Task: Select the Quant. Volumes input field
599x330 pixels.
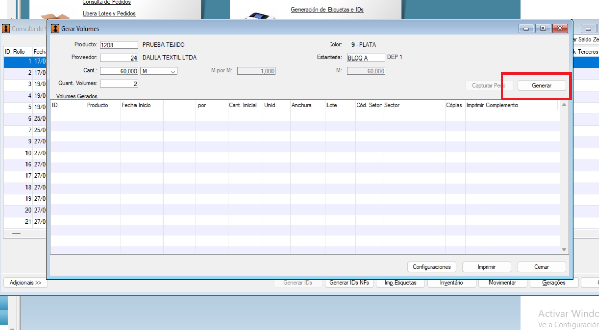Action: pyautogui.click(x=119, y=83)
